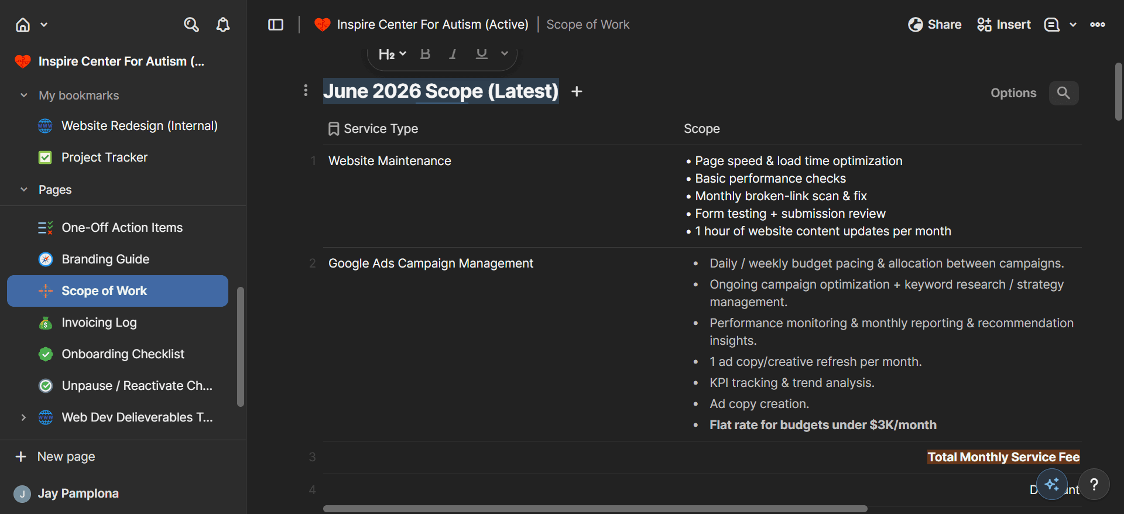This screenshot has height=514, width=1124.
Task: Expand the home dropdown chevron
Action: coord(44,25)
